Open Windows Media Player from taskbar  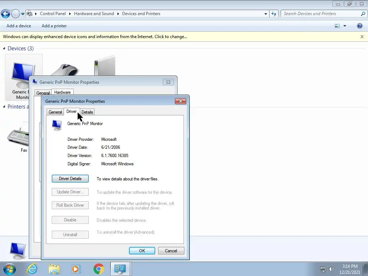pos(76,269)
